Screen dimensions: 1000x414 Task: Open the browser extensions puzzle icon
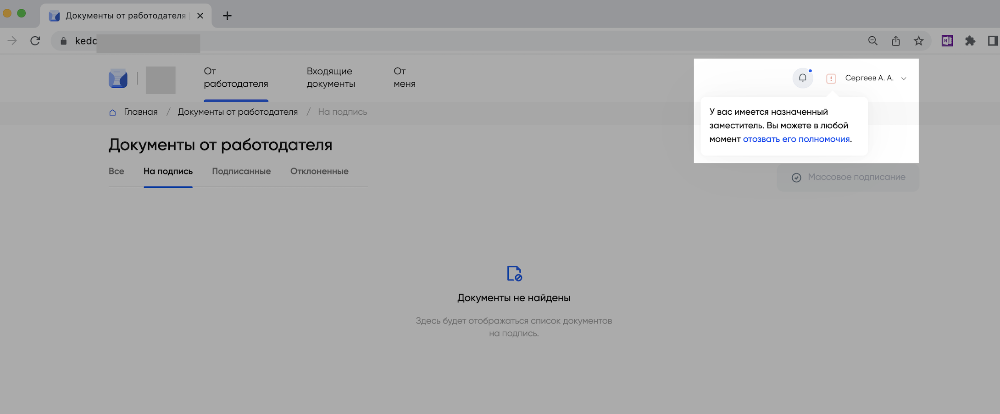click(970, 41)
